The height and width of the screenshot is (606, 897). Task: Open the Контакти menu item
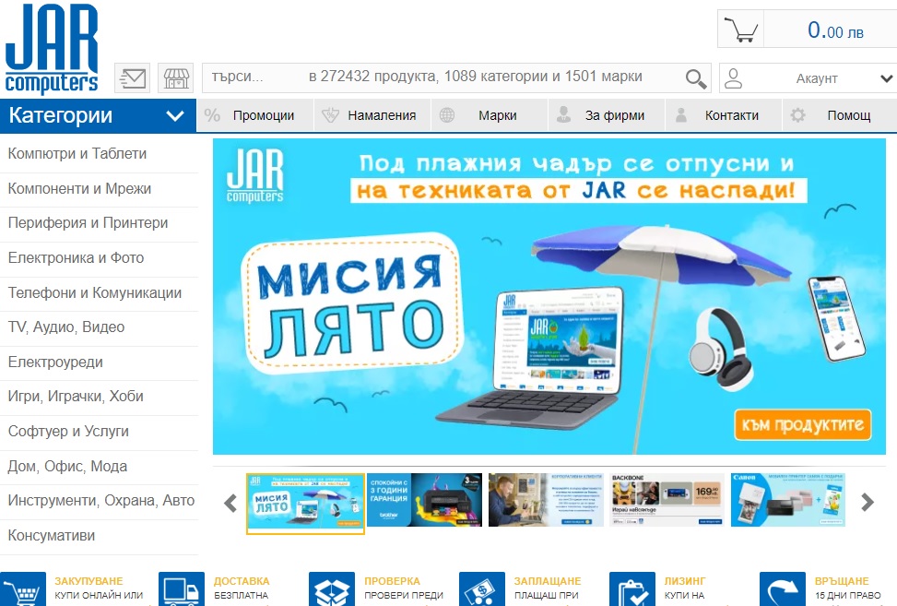[724, 115]
